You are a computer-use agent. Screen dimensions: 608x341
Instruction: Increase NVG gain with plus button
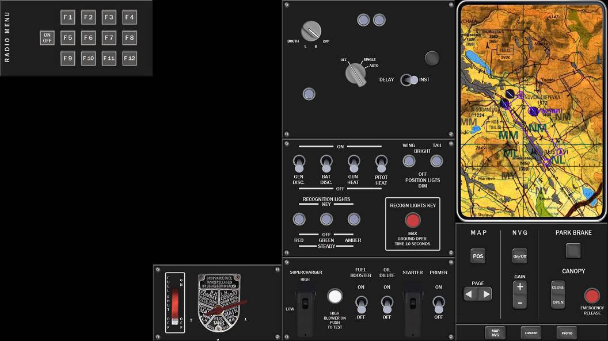(520, 287)
